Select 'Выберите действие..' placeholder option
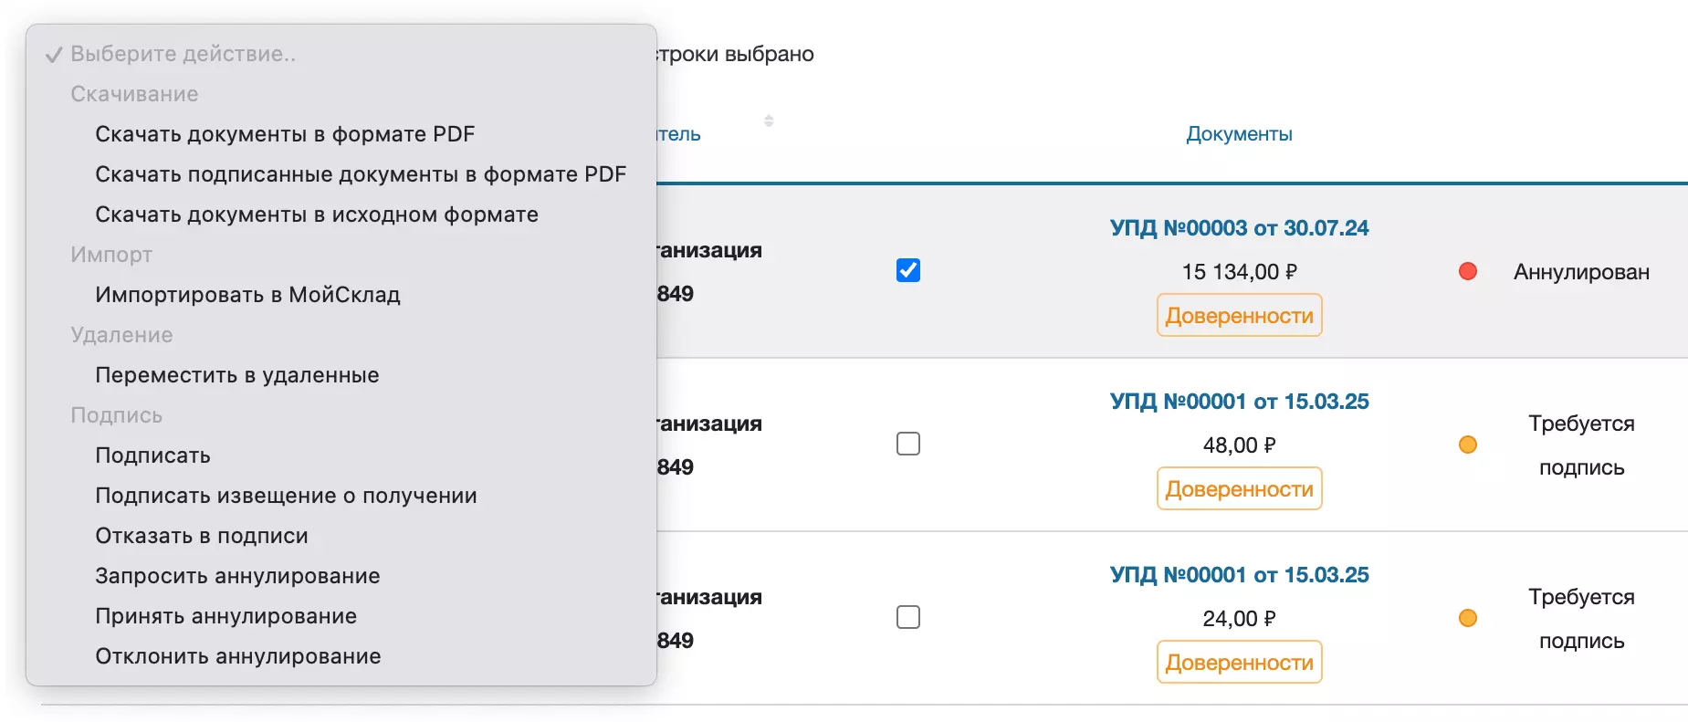 [x=183, y=54]
